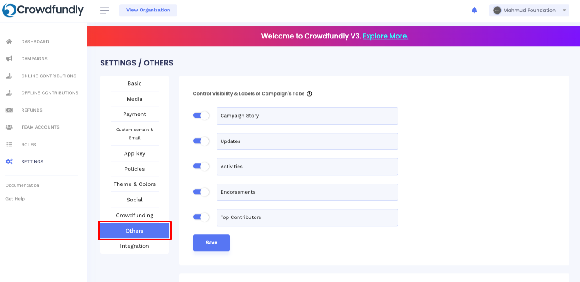The height and width of the screenshot is (282, 580).
Task: Disable the Campaign Story tab toggle
Action: click(201, 115)
